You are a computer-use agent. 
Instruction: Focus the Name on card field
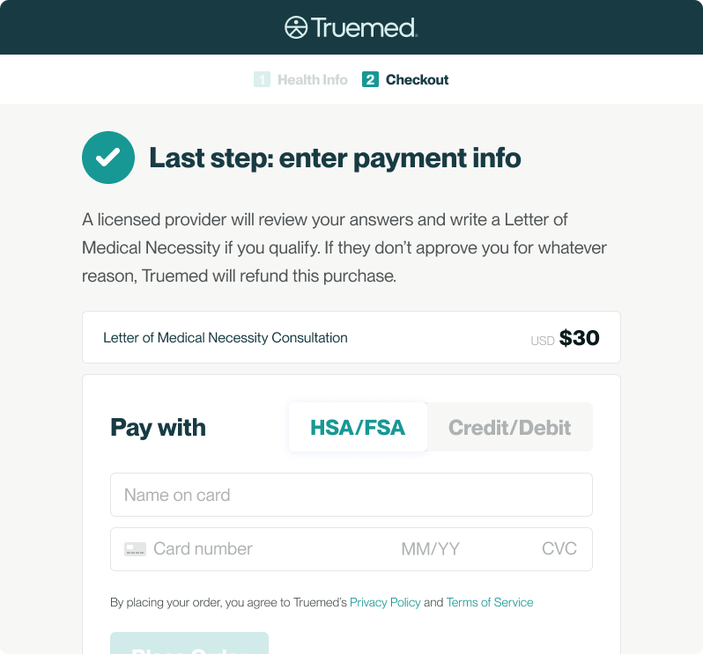pos(351,495)
